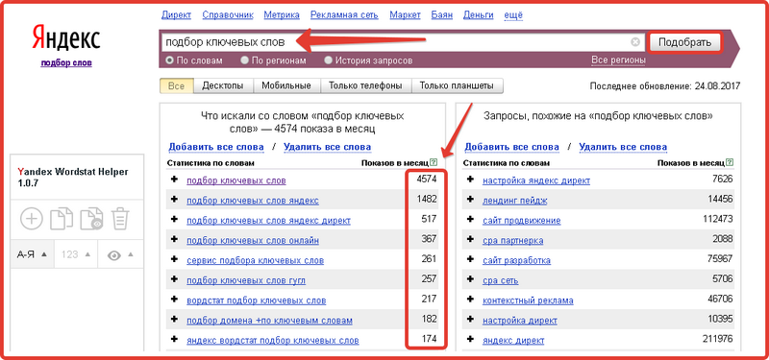
Task: Open the 'ещё' services menu
Action: click(x=512, y=14)
